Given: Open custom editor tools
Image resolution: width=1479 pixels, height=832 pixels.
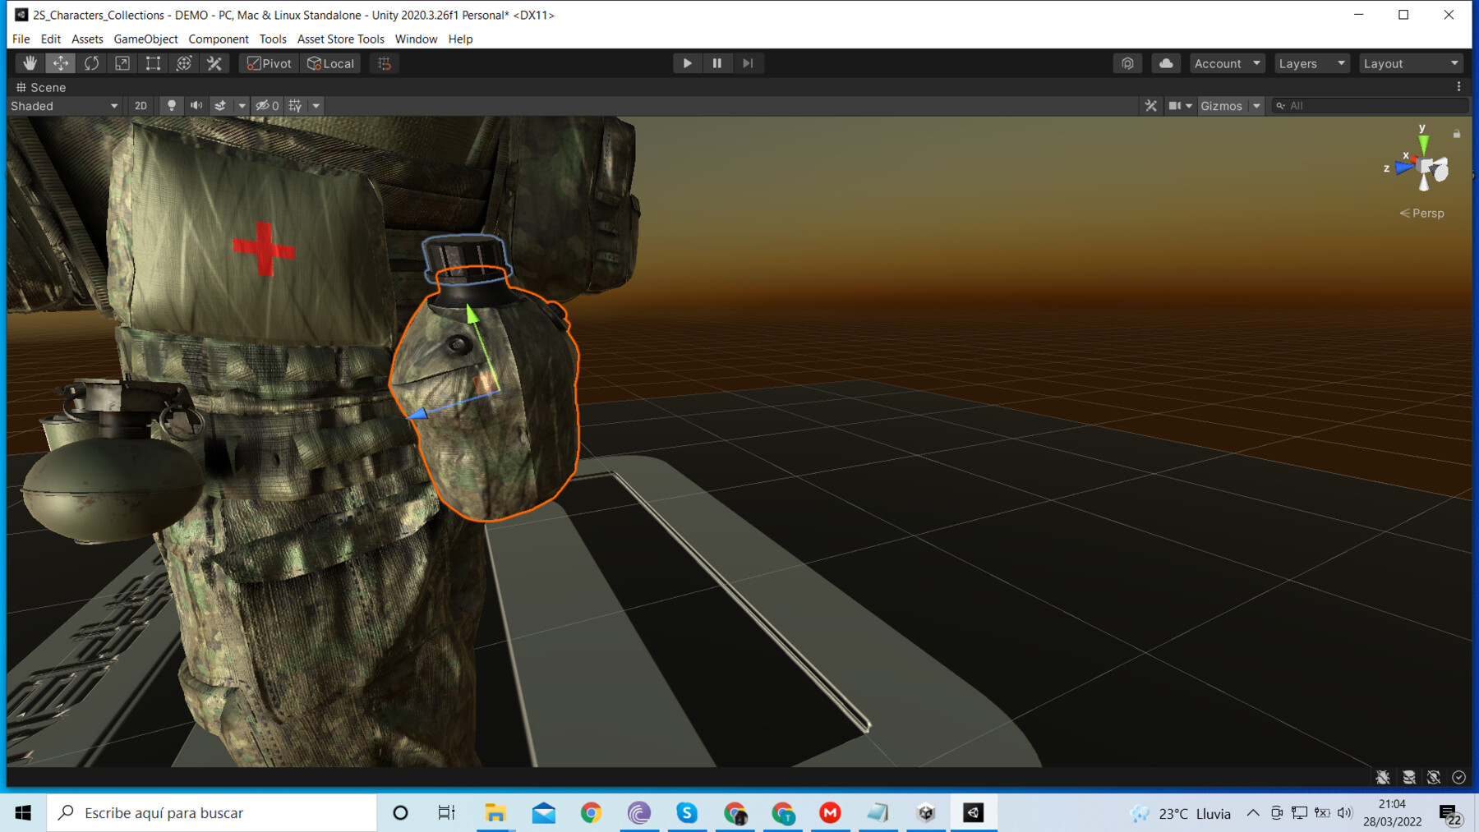Looking at the screenshot, I should pyautogui.click(x=214, y=63).
